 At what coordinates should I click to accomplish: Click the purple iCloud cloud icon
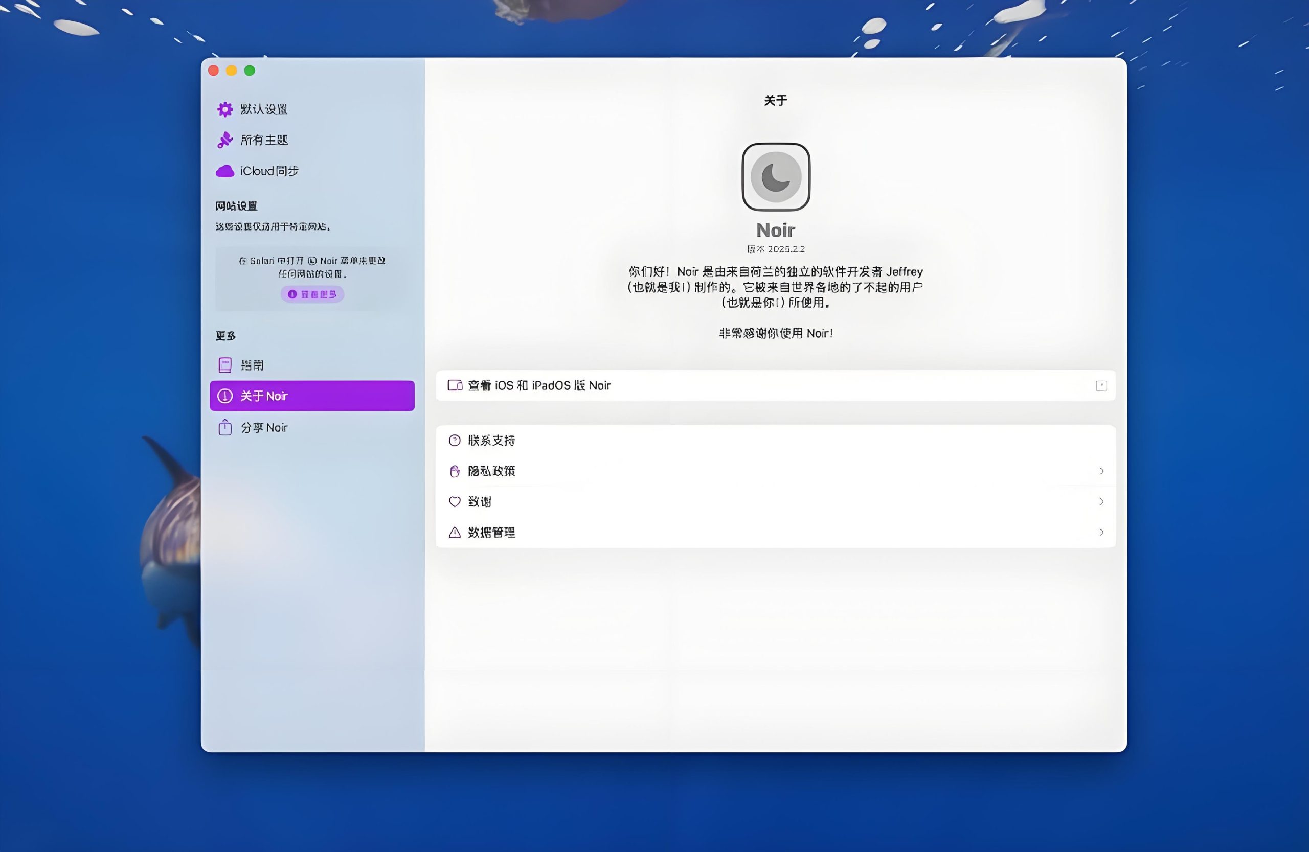[224, 171]
